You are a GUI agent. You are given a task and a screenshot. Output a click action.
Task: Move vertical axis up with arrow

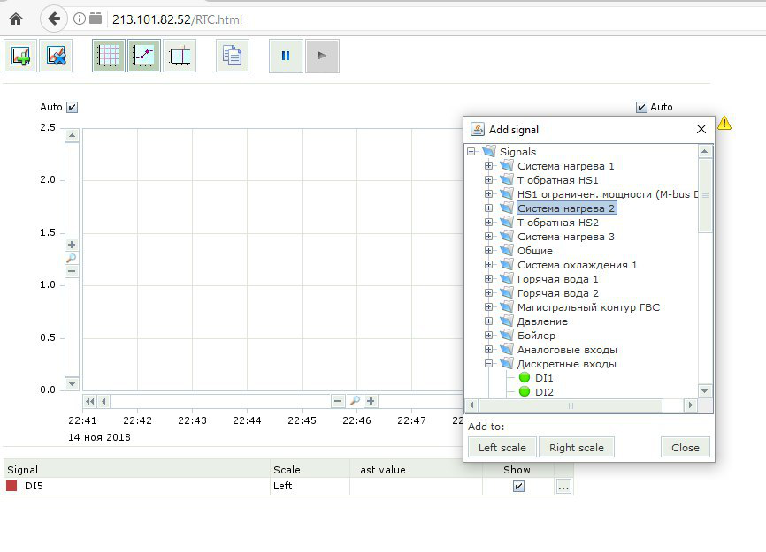point(72,135)
